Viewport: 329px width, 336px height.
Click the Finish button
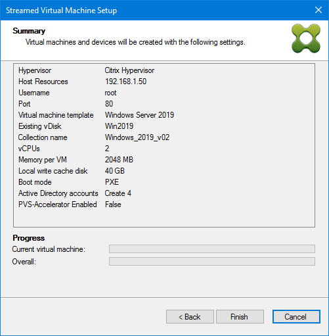point(240,316)
